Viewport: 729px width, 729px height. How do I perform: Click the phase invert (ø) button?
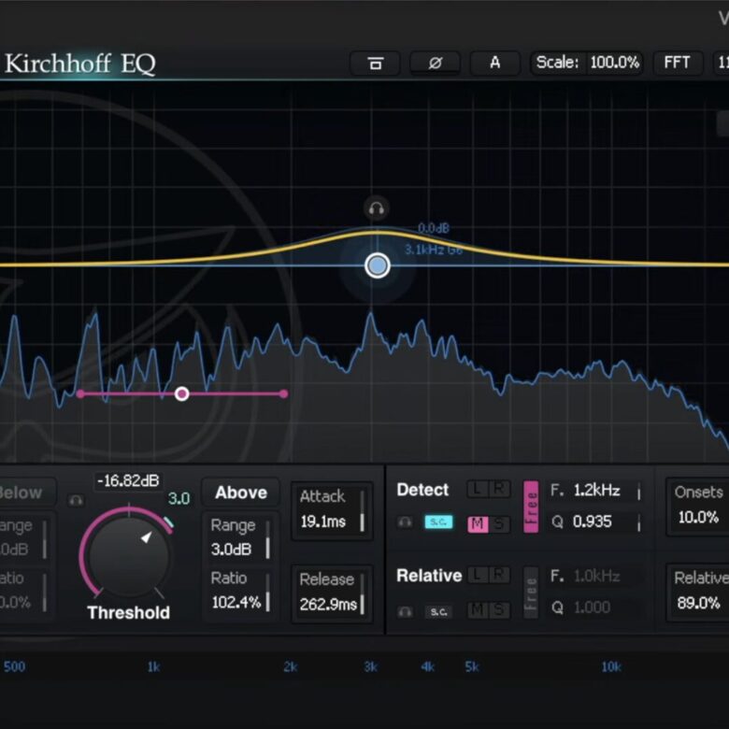click(x=435, y=63)
